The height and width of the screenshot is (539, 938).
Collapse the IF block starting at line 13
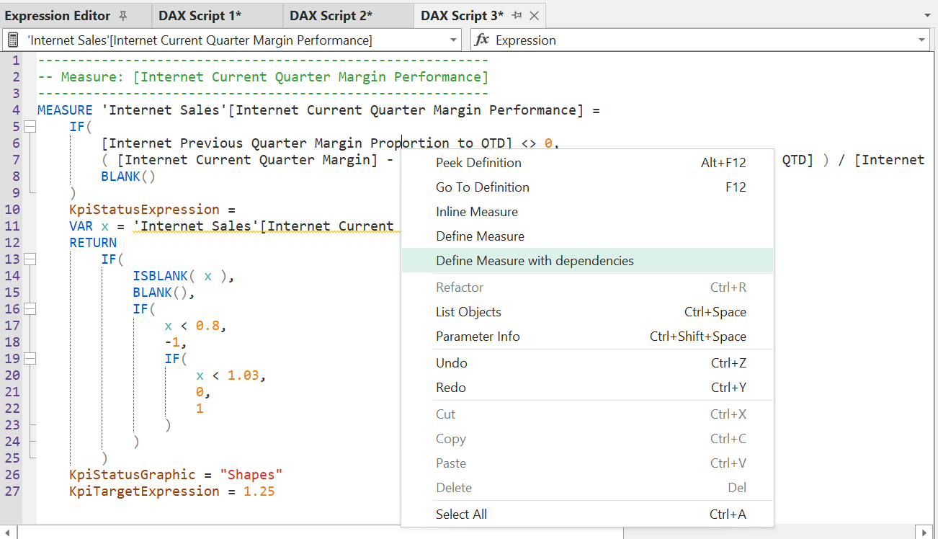29,259
